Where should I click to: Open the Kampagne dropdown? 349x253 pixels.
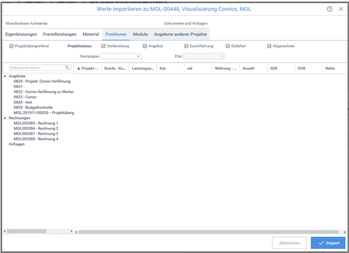[121, 56]
